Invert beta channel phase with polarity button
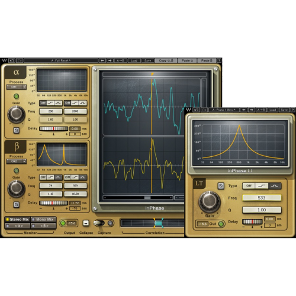 17,204
